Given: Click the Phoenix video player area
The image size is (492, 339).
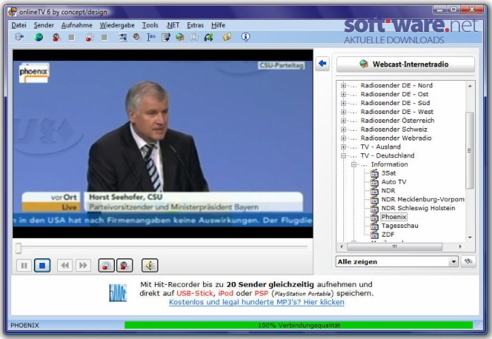Looking at the screenshot, I should 163,144.
